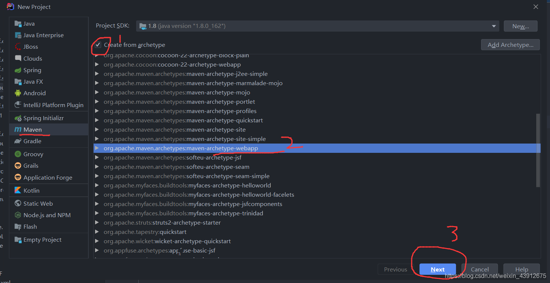Click the Groovy green icon
The image size is (550, 283).
click(x=18, y=154)
